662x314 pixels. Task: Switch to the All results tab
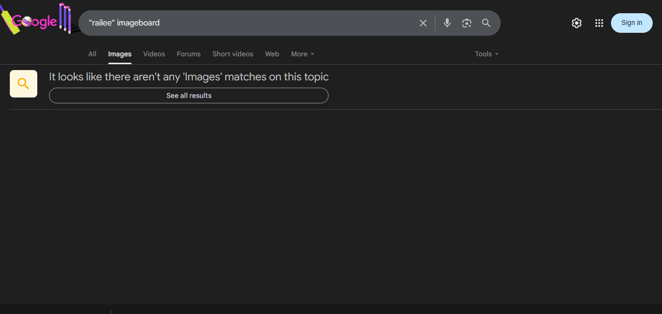pyautogui.click(x=92, y=54)
